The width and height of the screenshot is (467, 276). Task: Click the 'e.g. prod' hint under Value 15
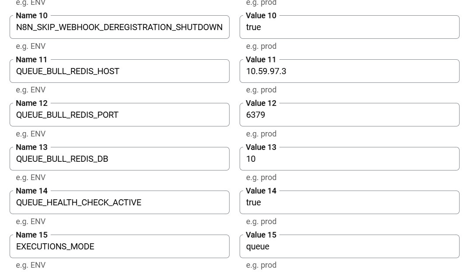pyautogui.click(x=261, y=265)
